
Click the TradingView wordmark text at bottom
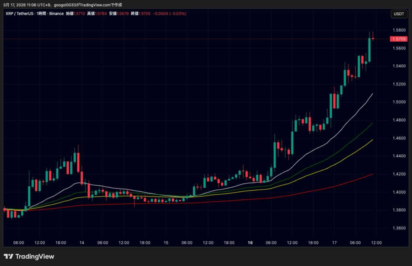coord(35,256)
